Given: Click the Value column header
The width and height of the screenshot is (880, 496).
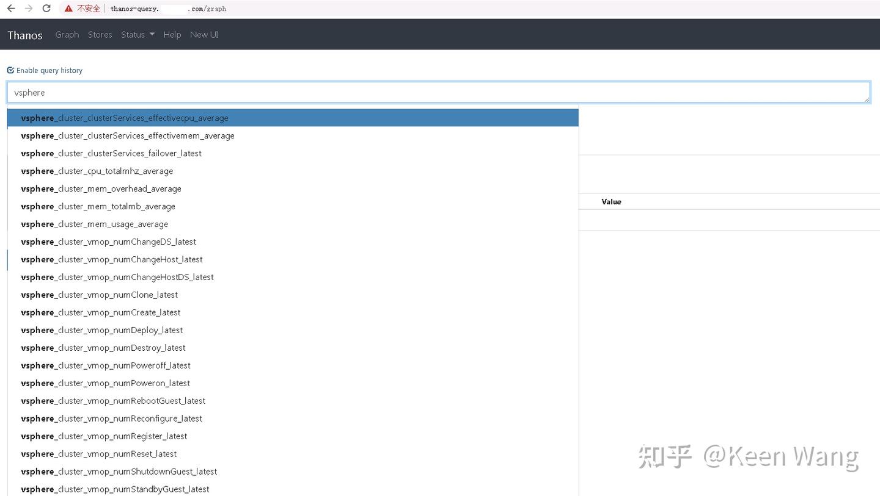Looking at the screenshot, I should click(611, 201).
